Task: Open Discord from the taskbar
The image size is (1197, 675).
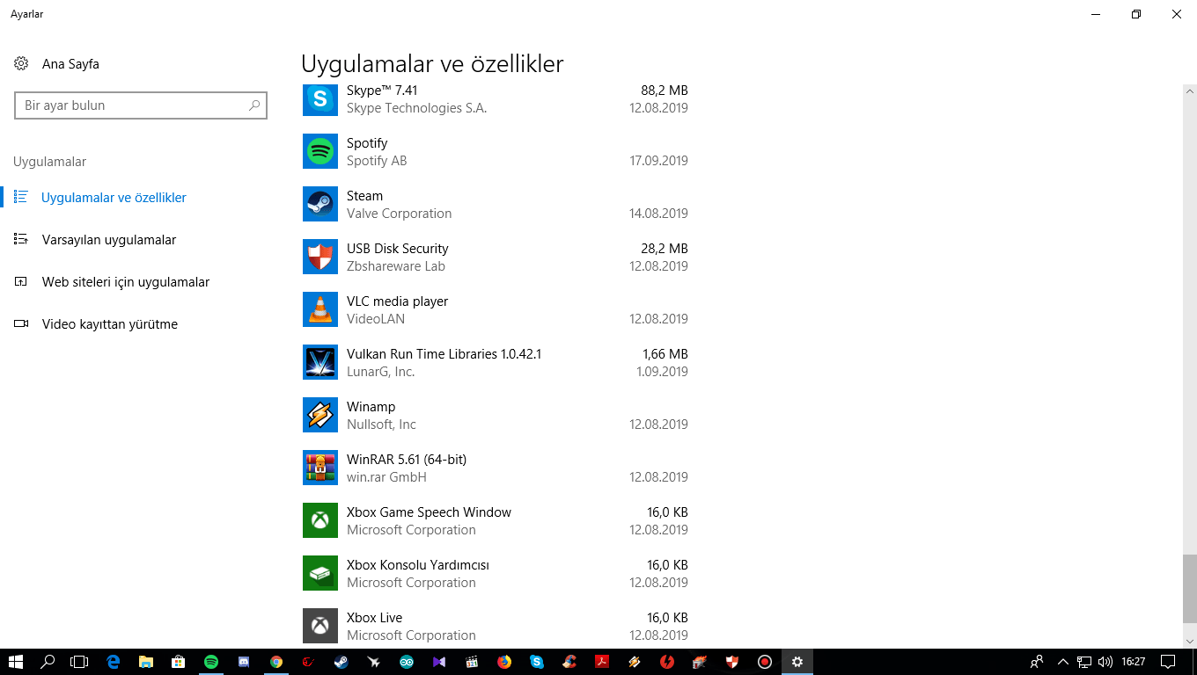Action: coord(244,662)
